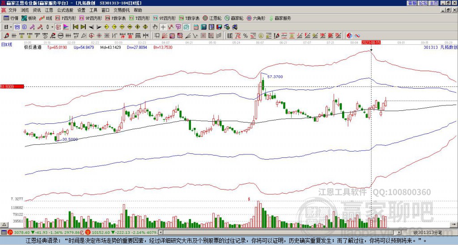Image resolution: width=458 pixels, height=245 pixels.
Task: Open the 资讯 menu
Action: click(37, 10)
